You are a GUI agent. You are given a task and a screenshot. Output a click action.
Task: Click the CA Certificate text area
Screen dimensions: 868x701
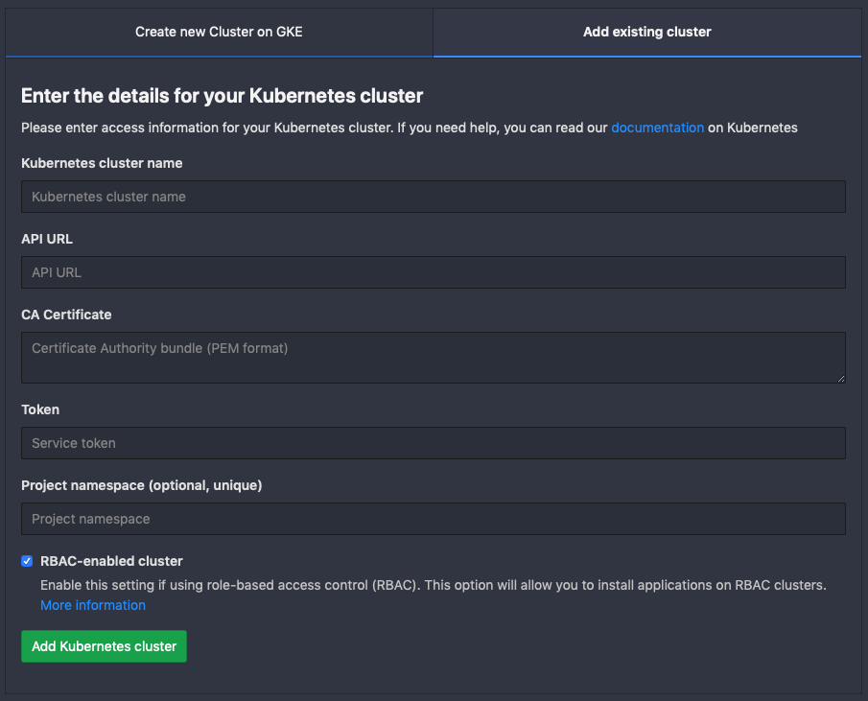coord(433,358)
